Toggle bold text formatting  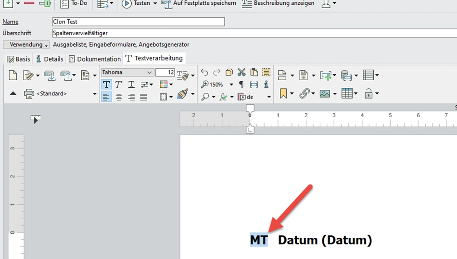[x=106, y=85]
